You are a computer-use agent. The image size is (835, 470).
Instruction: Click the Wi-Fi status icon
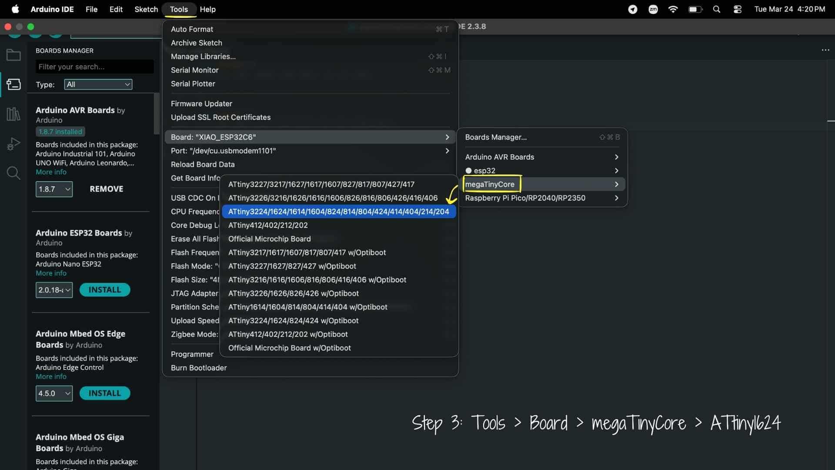coord(673,9)
